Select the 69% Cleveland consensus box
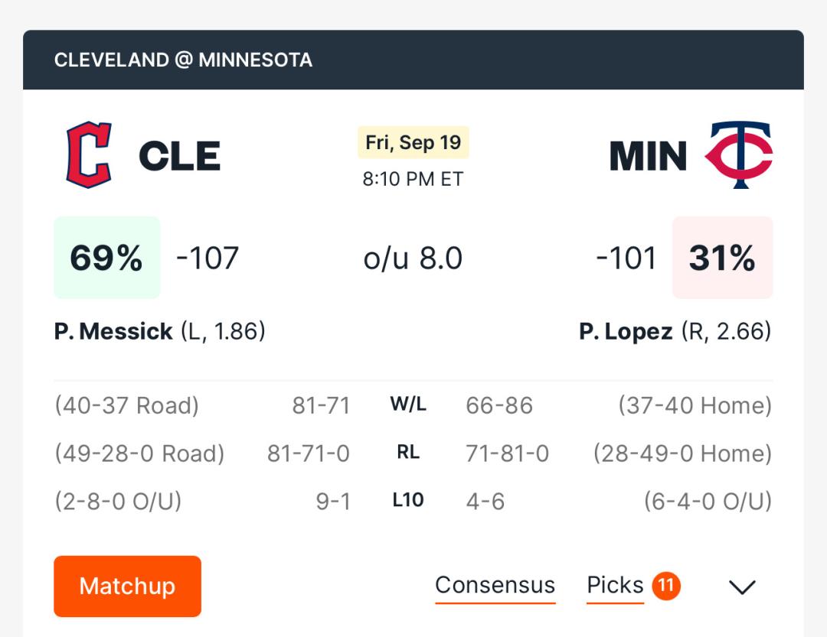Image resolution: width=827 pixels, height=637 pixels. point(107,258)
